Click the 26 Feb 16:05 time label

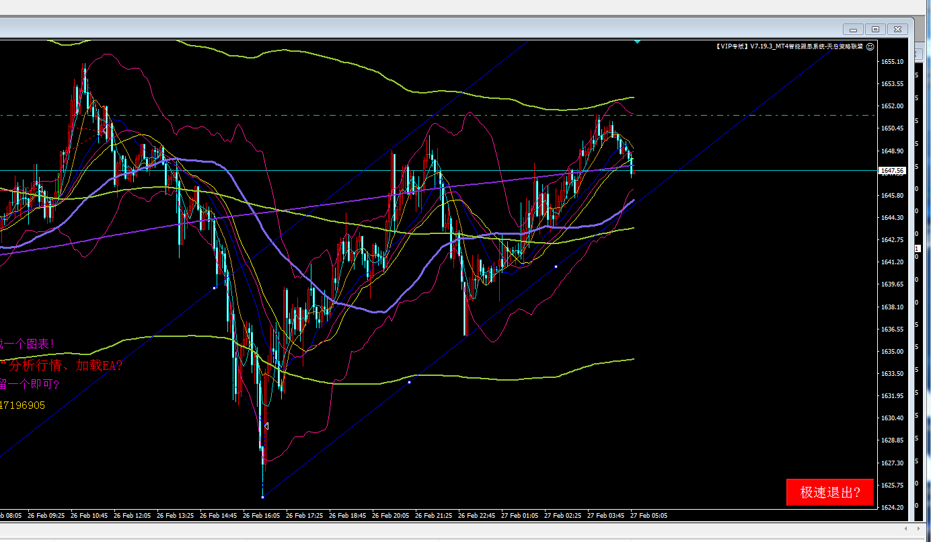pyautogui.click(x=262, y=516)
